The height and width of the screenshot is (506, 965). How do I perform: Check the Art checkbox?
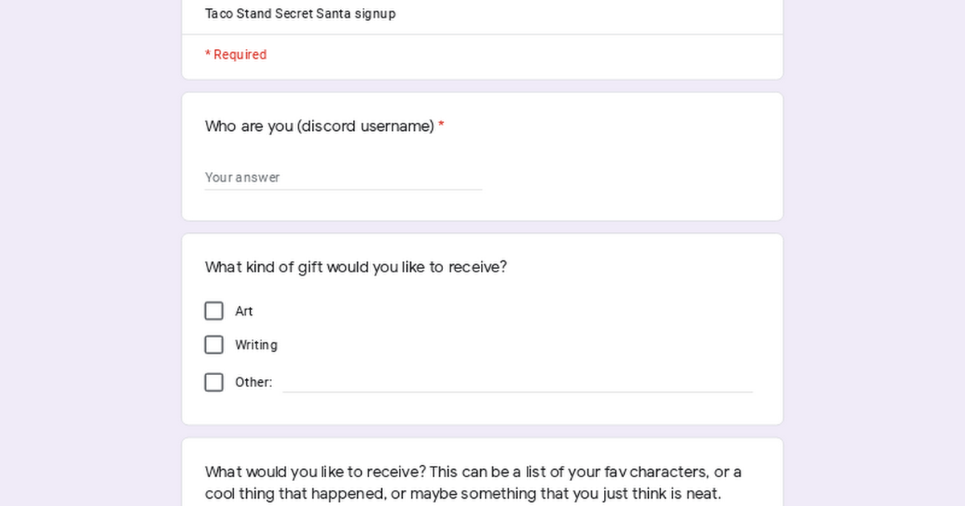(x=214, y=311)
